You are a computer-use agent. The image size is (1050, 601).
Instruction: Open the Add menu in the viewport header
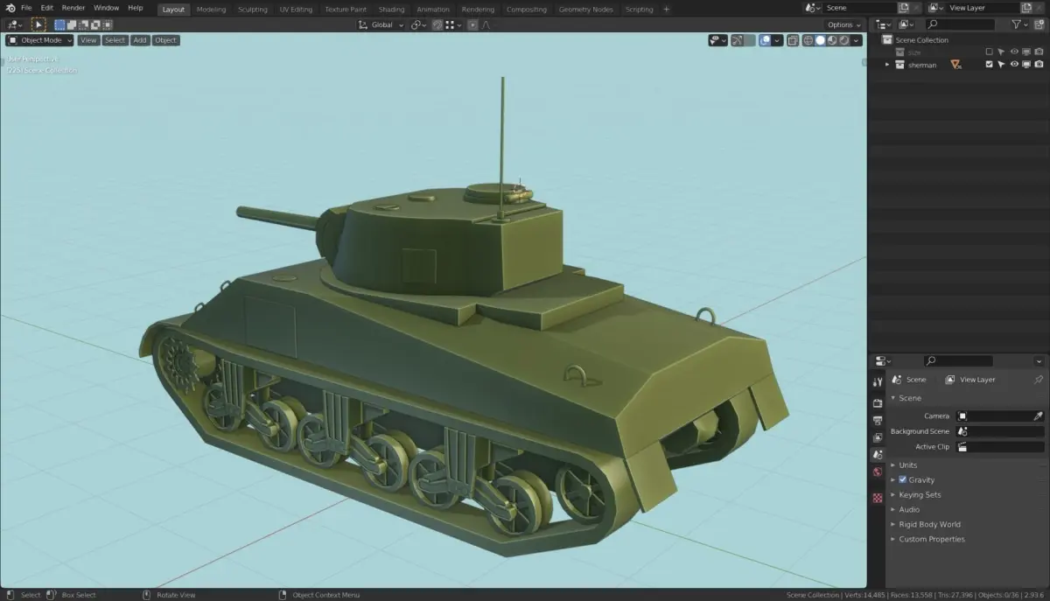(x=140, y=40)
